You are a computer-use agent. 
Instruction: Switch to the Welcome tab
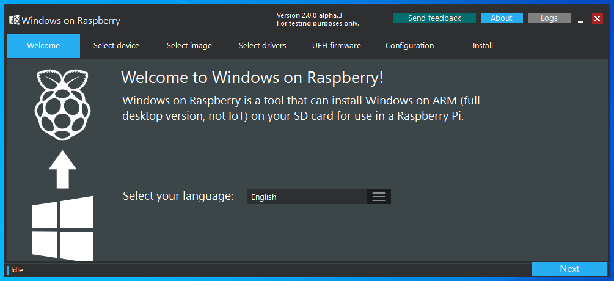43,46
